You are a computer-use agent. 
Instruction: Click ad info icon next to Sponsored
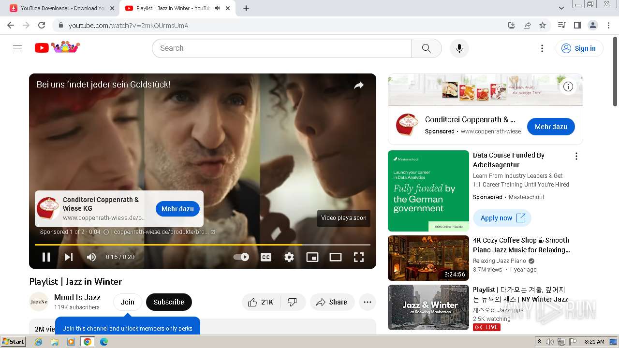pyautogui.click(x=106, y=232)
